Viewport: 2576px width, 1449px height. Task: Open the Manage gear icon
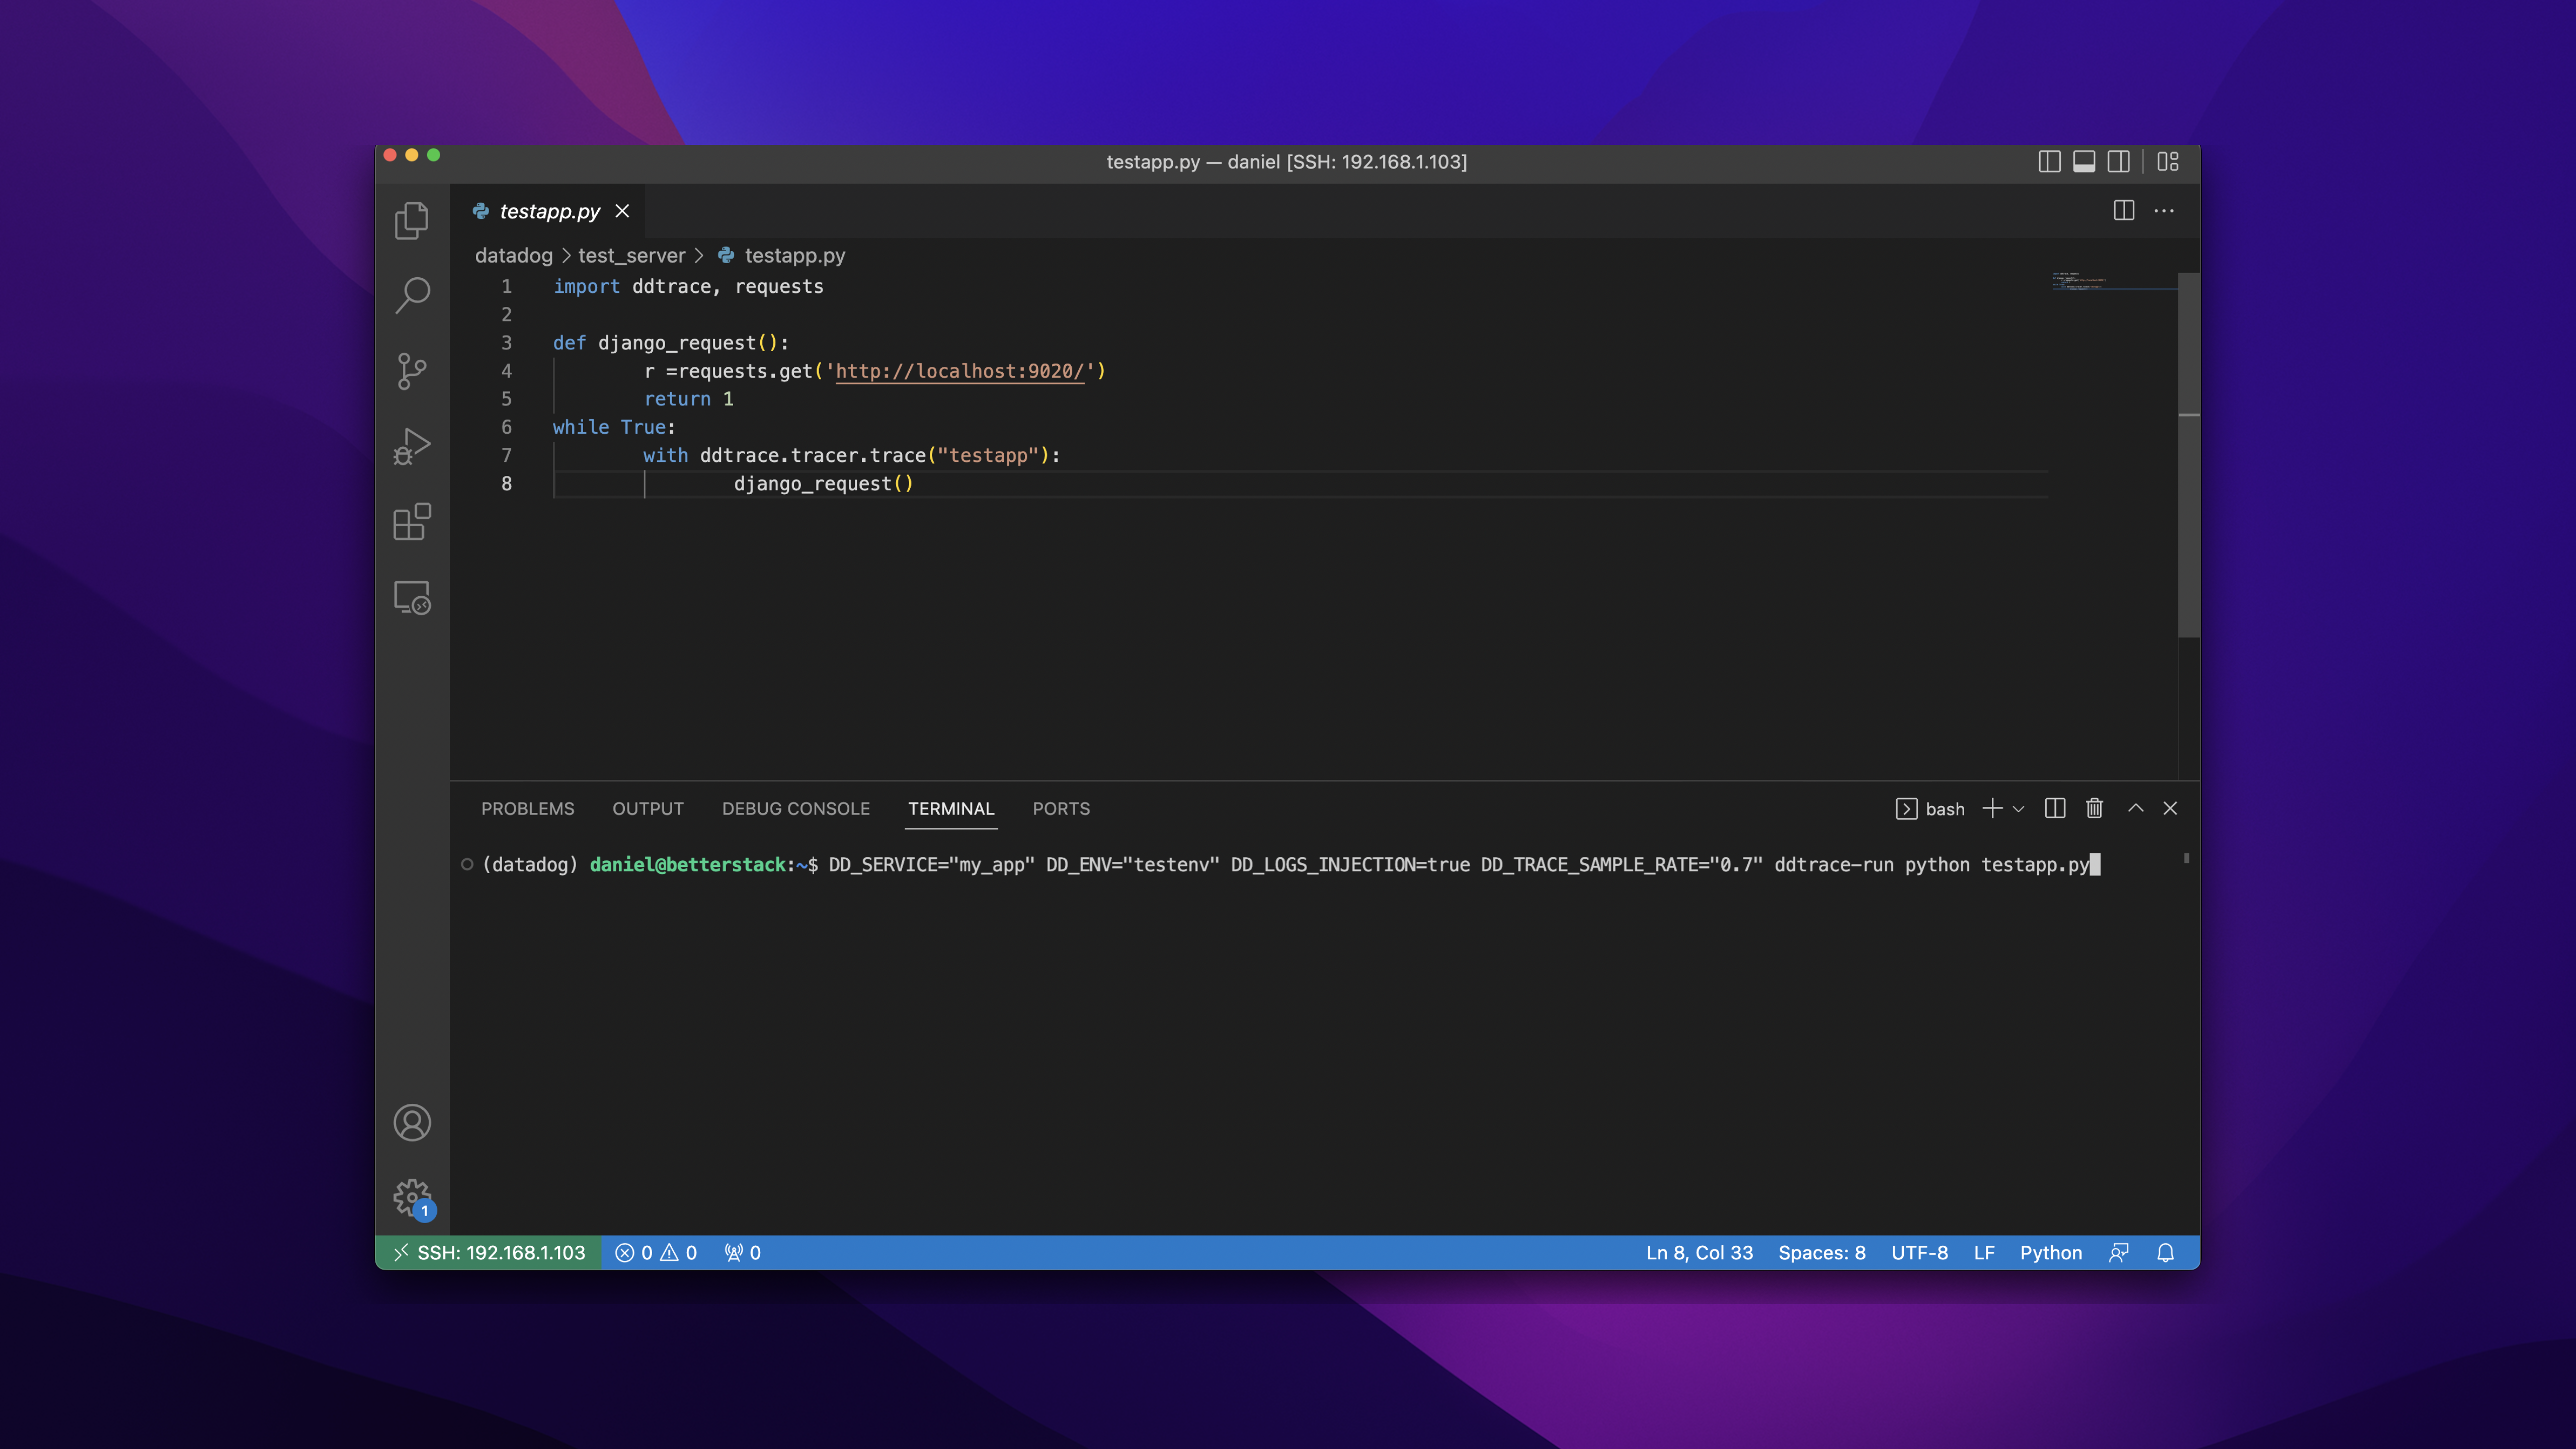412,1197
